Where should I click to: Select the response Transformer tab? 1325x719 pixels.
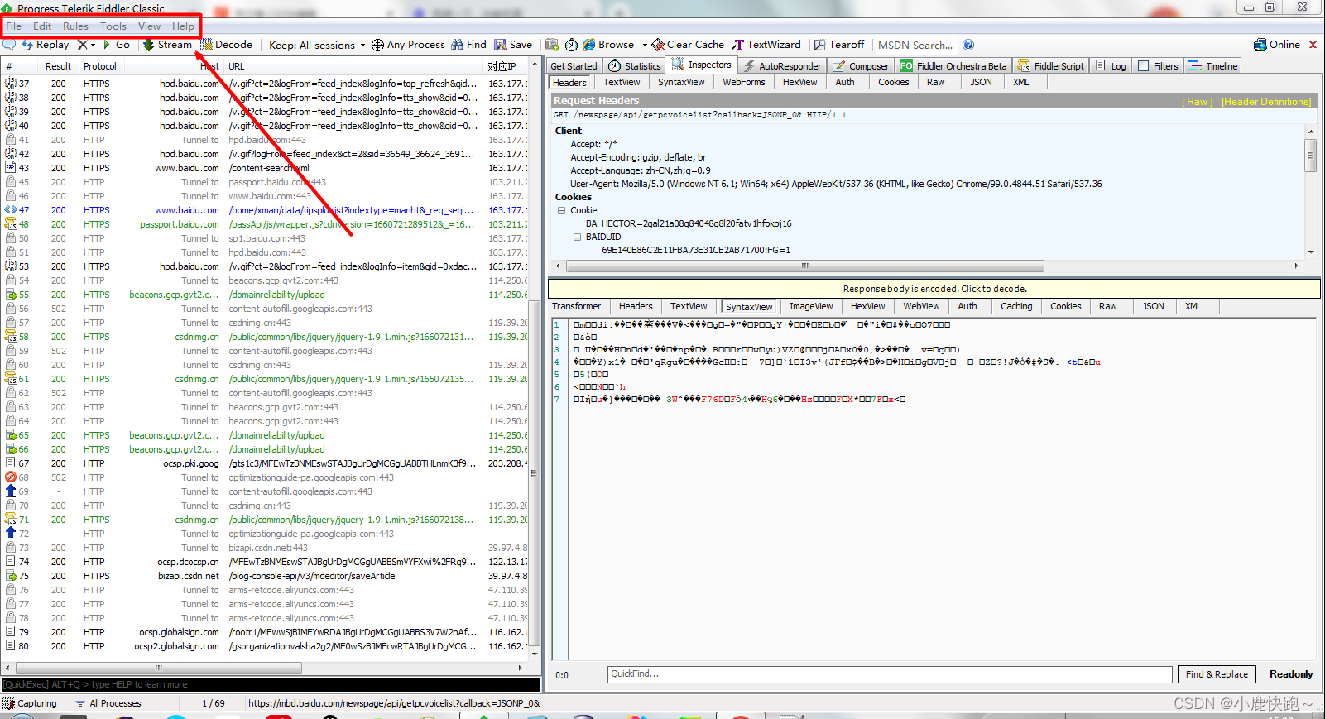point(577,306)
